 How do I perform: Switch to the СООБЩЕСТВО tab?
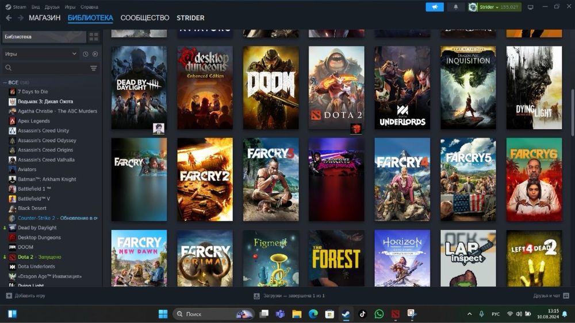click(x=145, y=18)
